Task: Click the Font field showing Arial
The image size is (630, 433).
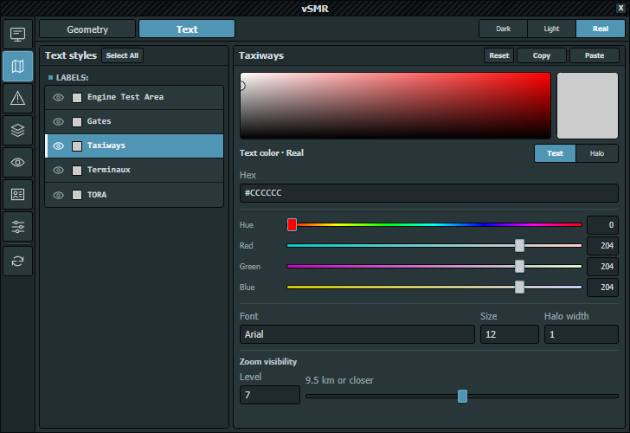Action: pos(357,334)
